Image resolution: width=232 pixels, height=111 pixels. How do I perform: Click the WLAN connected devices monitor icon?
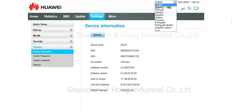[x=196, y=8]
